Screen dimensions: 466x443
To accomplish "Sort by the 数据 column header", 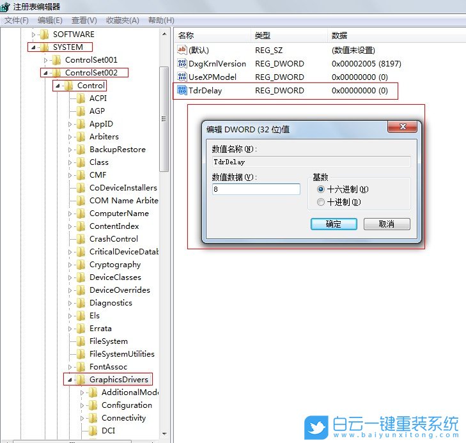I will point(397,36).
